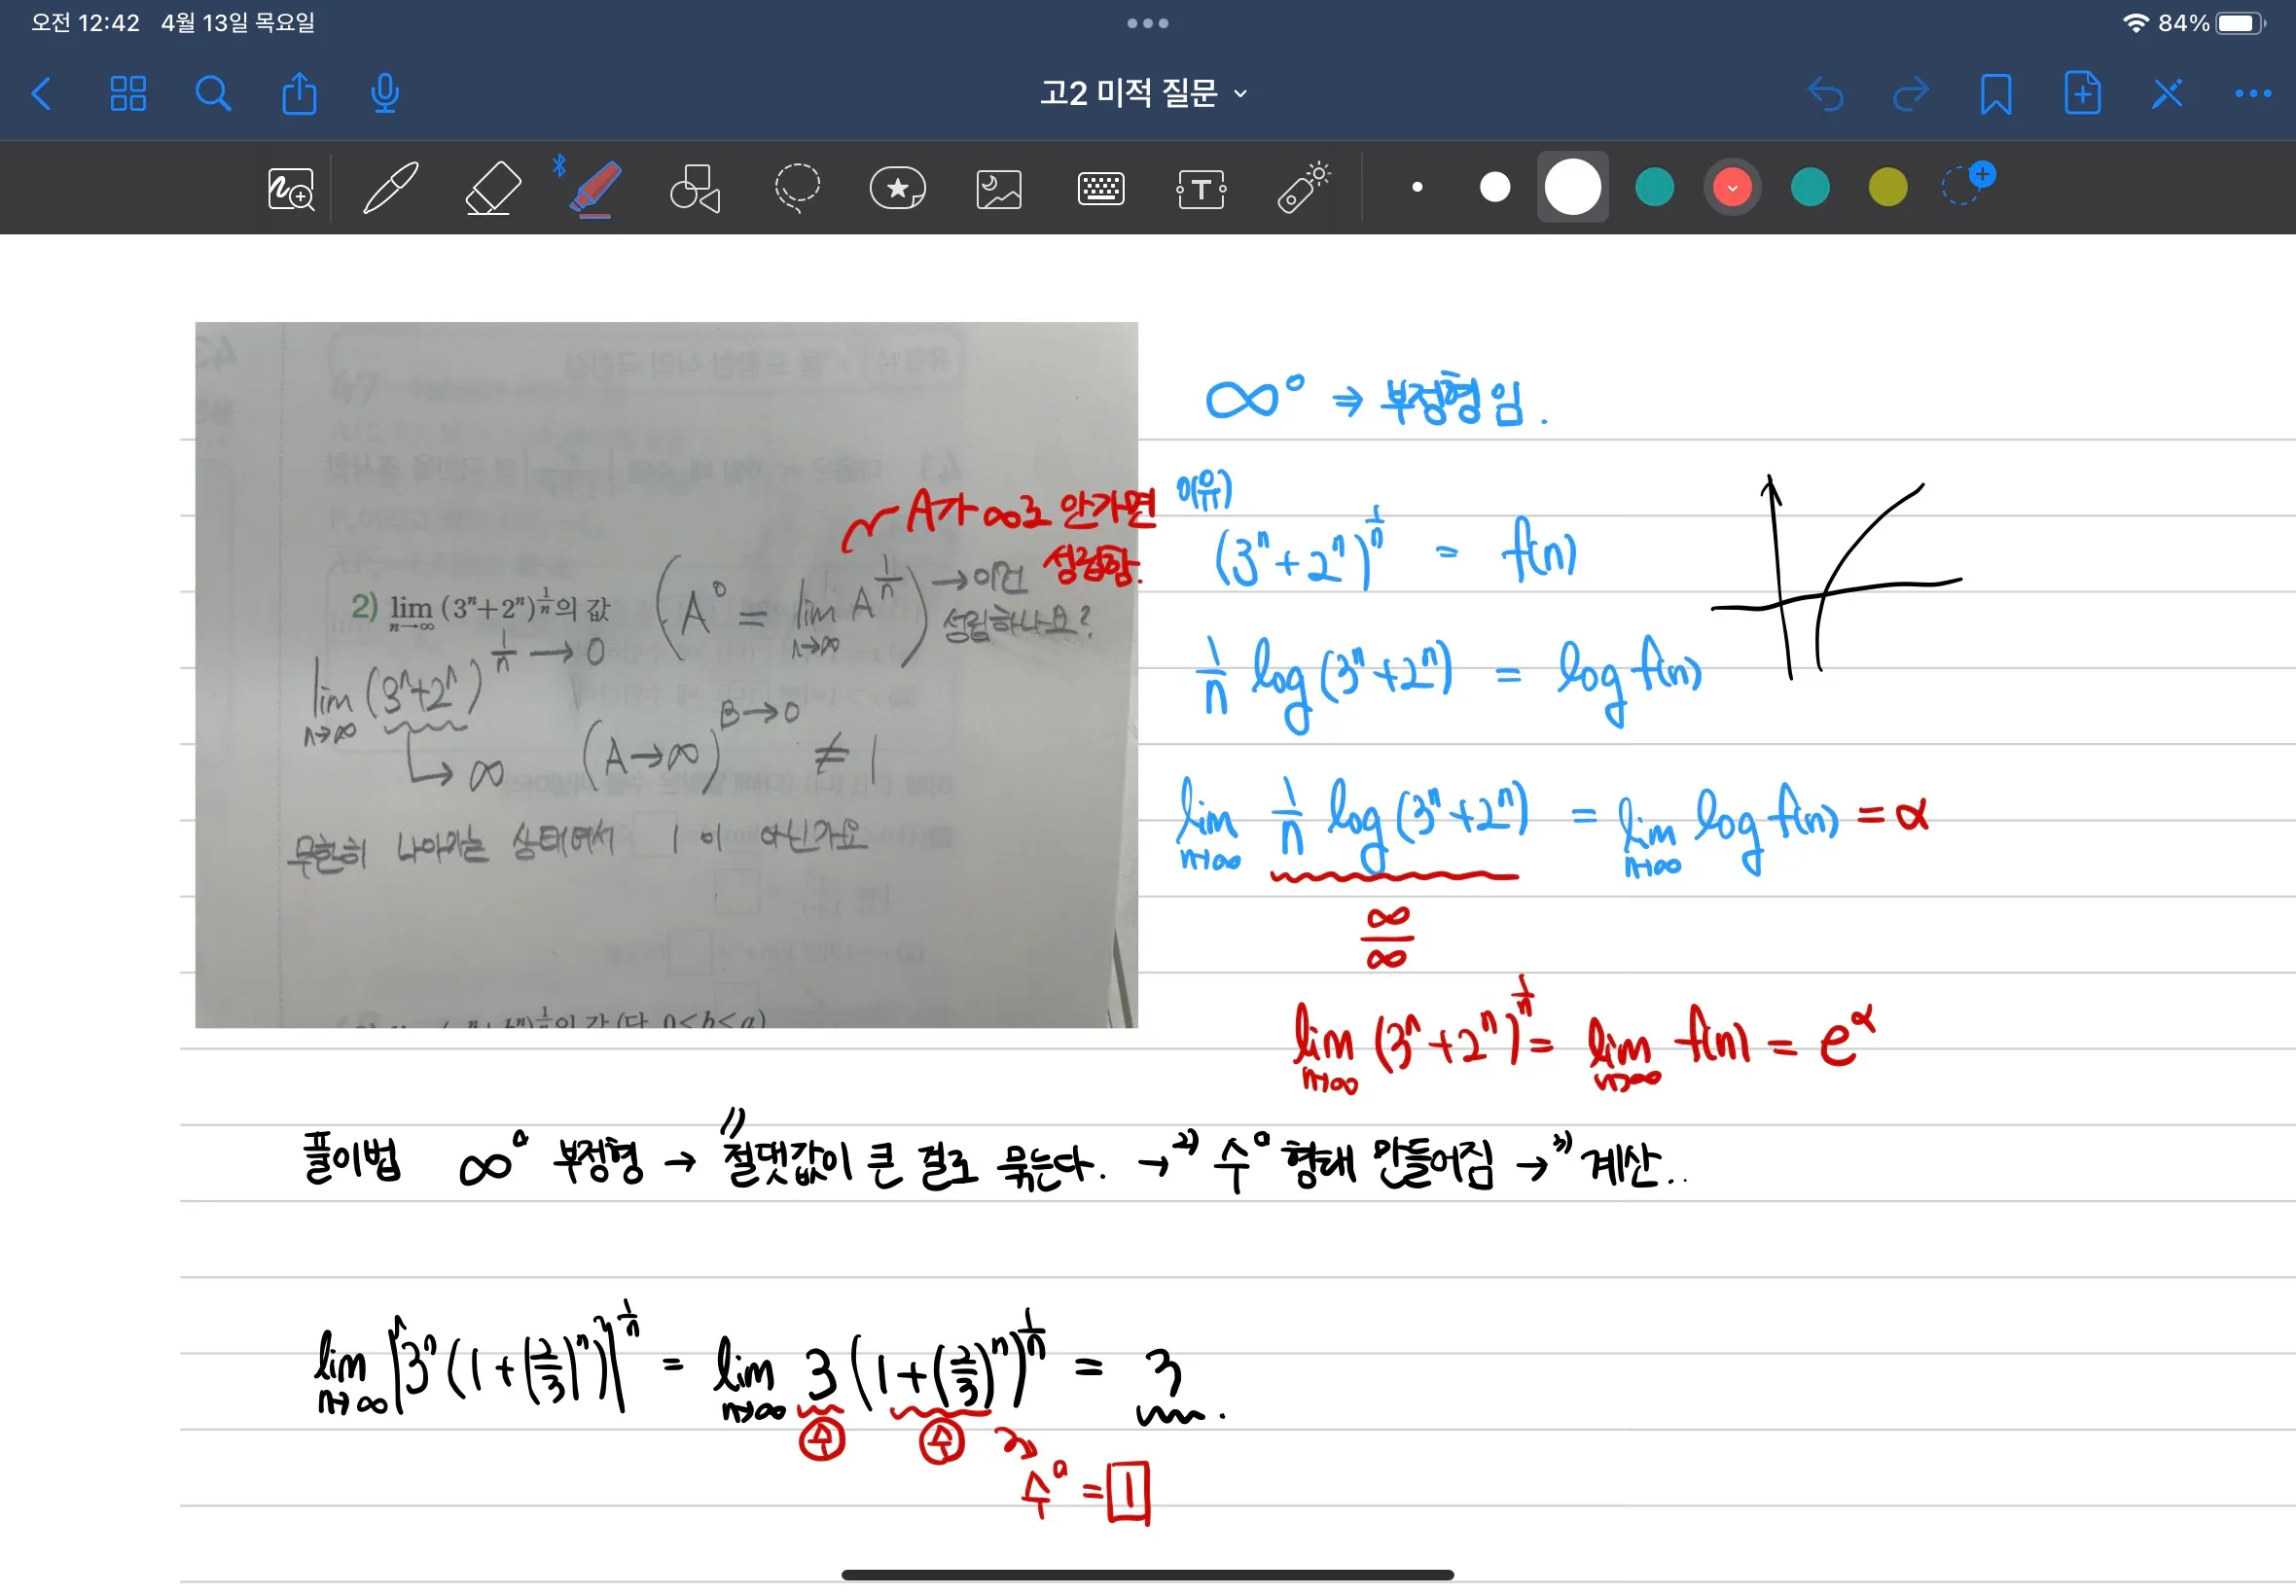Select the Text box tool
This screenshot has height=1595, width=2296.
[1201, 188]
